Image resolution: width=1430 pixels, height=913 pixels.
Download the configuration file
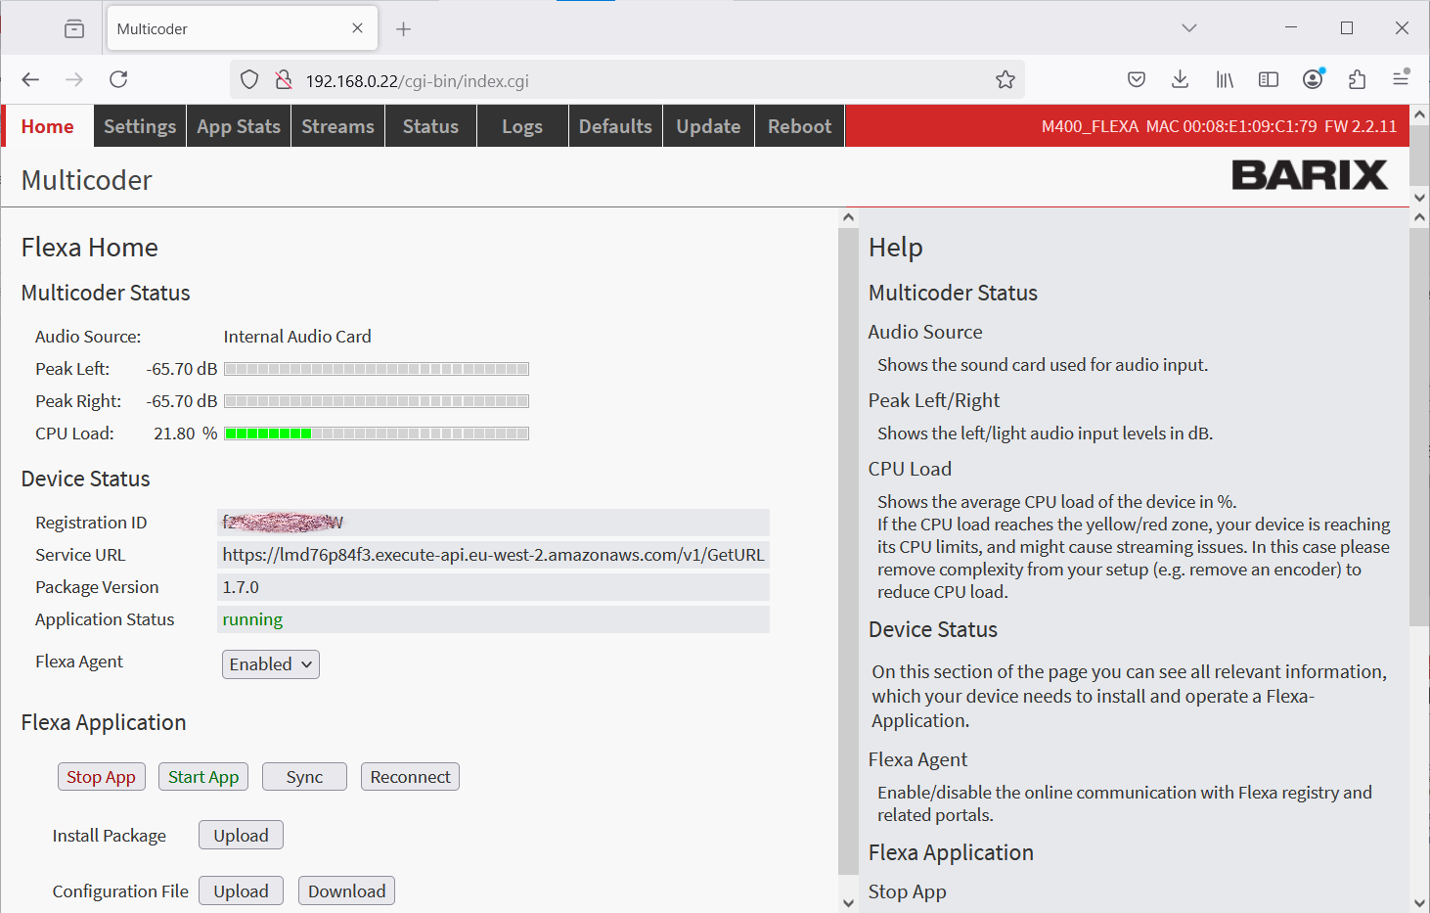[346, 891]
